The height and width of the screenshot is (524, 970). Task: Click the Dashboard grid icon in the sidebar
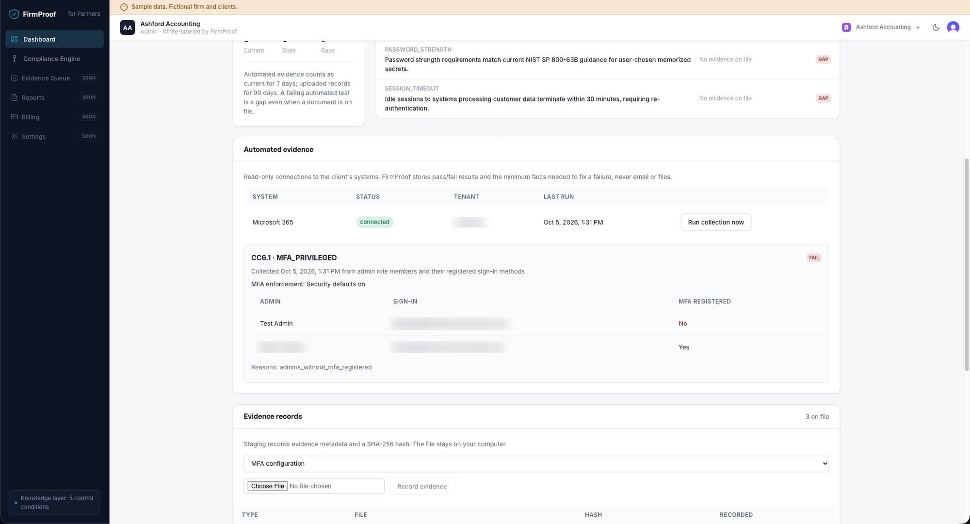pyautogui.click(x=14, y=39)
